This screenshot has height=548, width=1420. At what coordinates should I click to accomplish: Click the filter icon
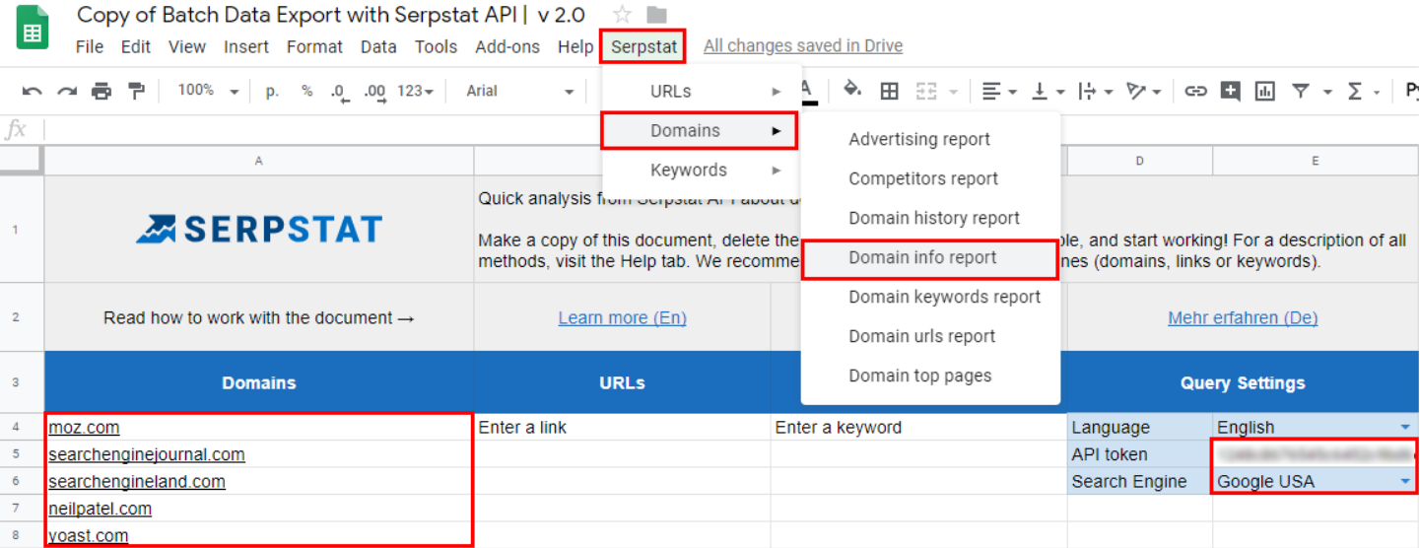[x=1301, y=92]
